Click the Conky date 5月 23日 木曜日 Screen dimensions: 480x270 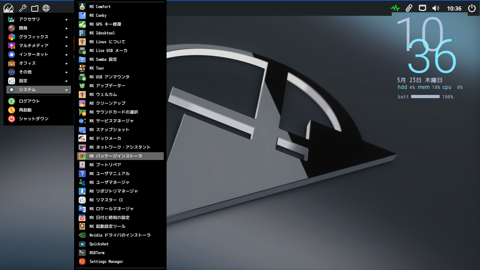tap(420, 80)
